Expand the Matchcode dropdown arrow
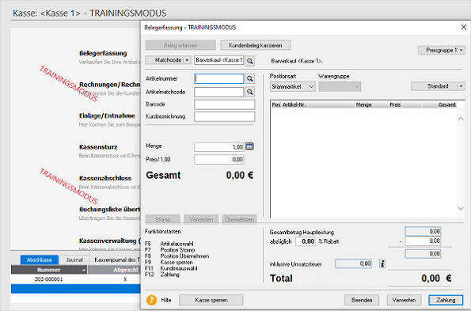471x311 pixels. click(x=187, y=60)
